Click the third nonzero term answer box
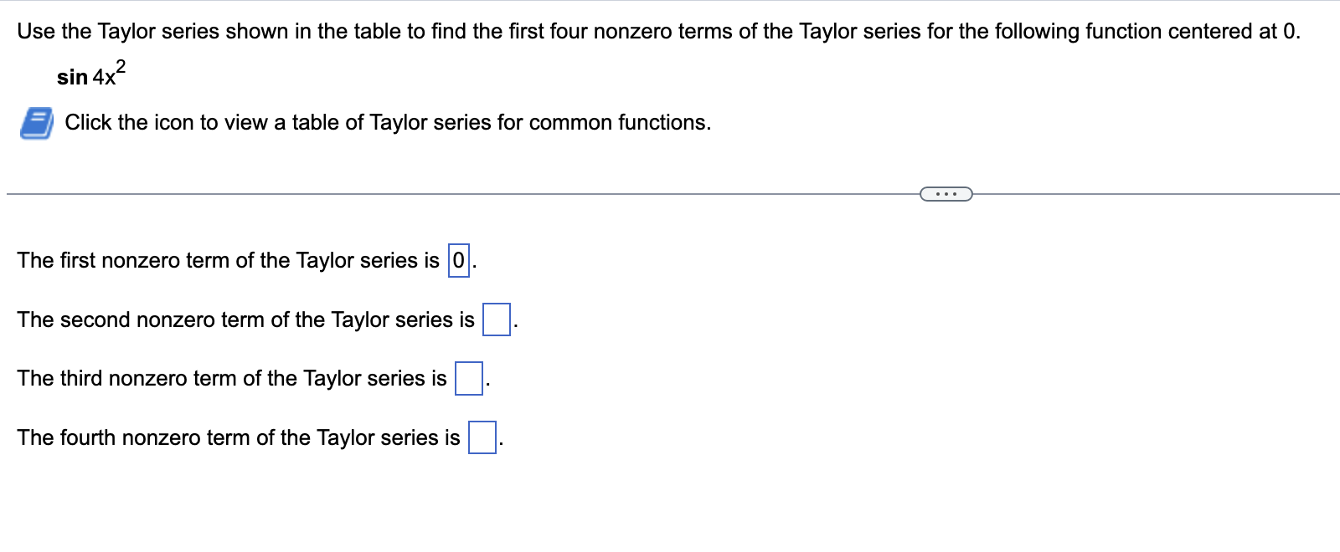The width and height of the screenshot is (1340, 552). (467, 378)
